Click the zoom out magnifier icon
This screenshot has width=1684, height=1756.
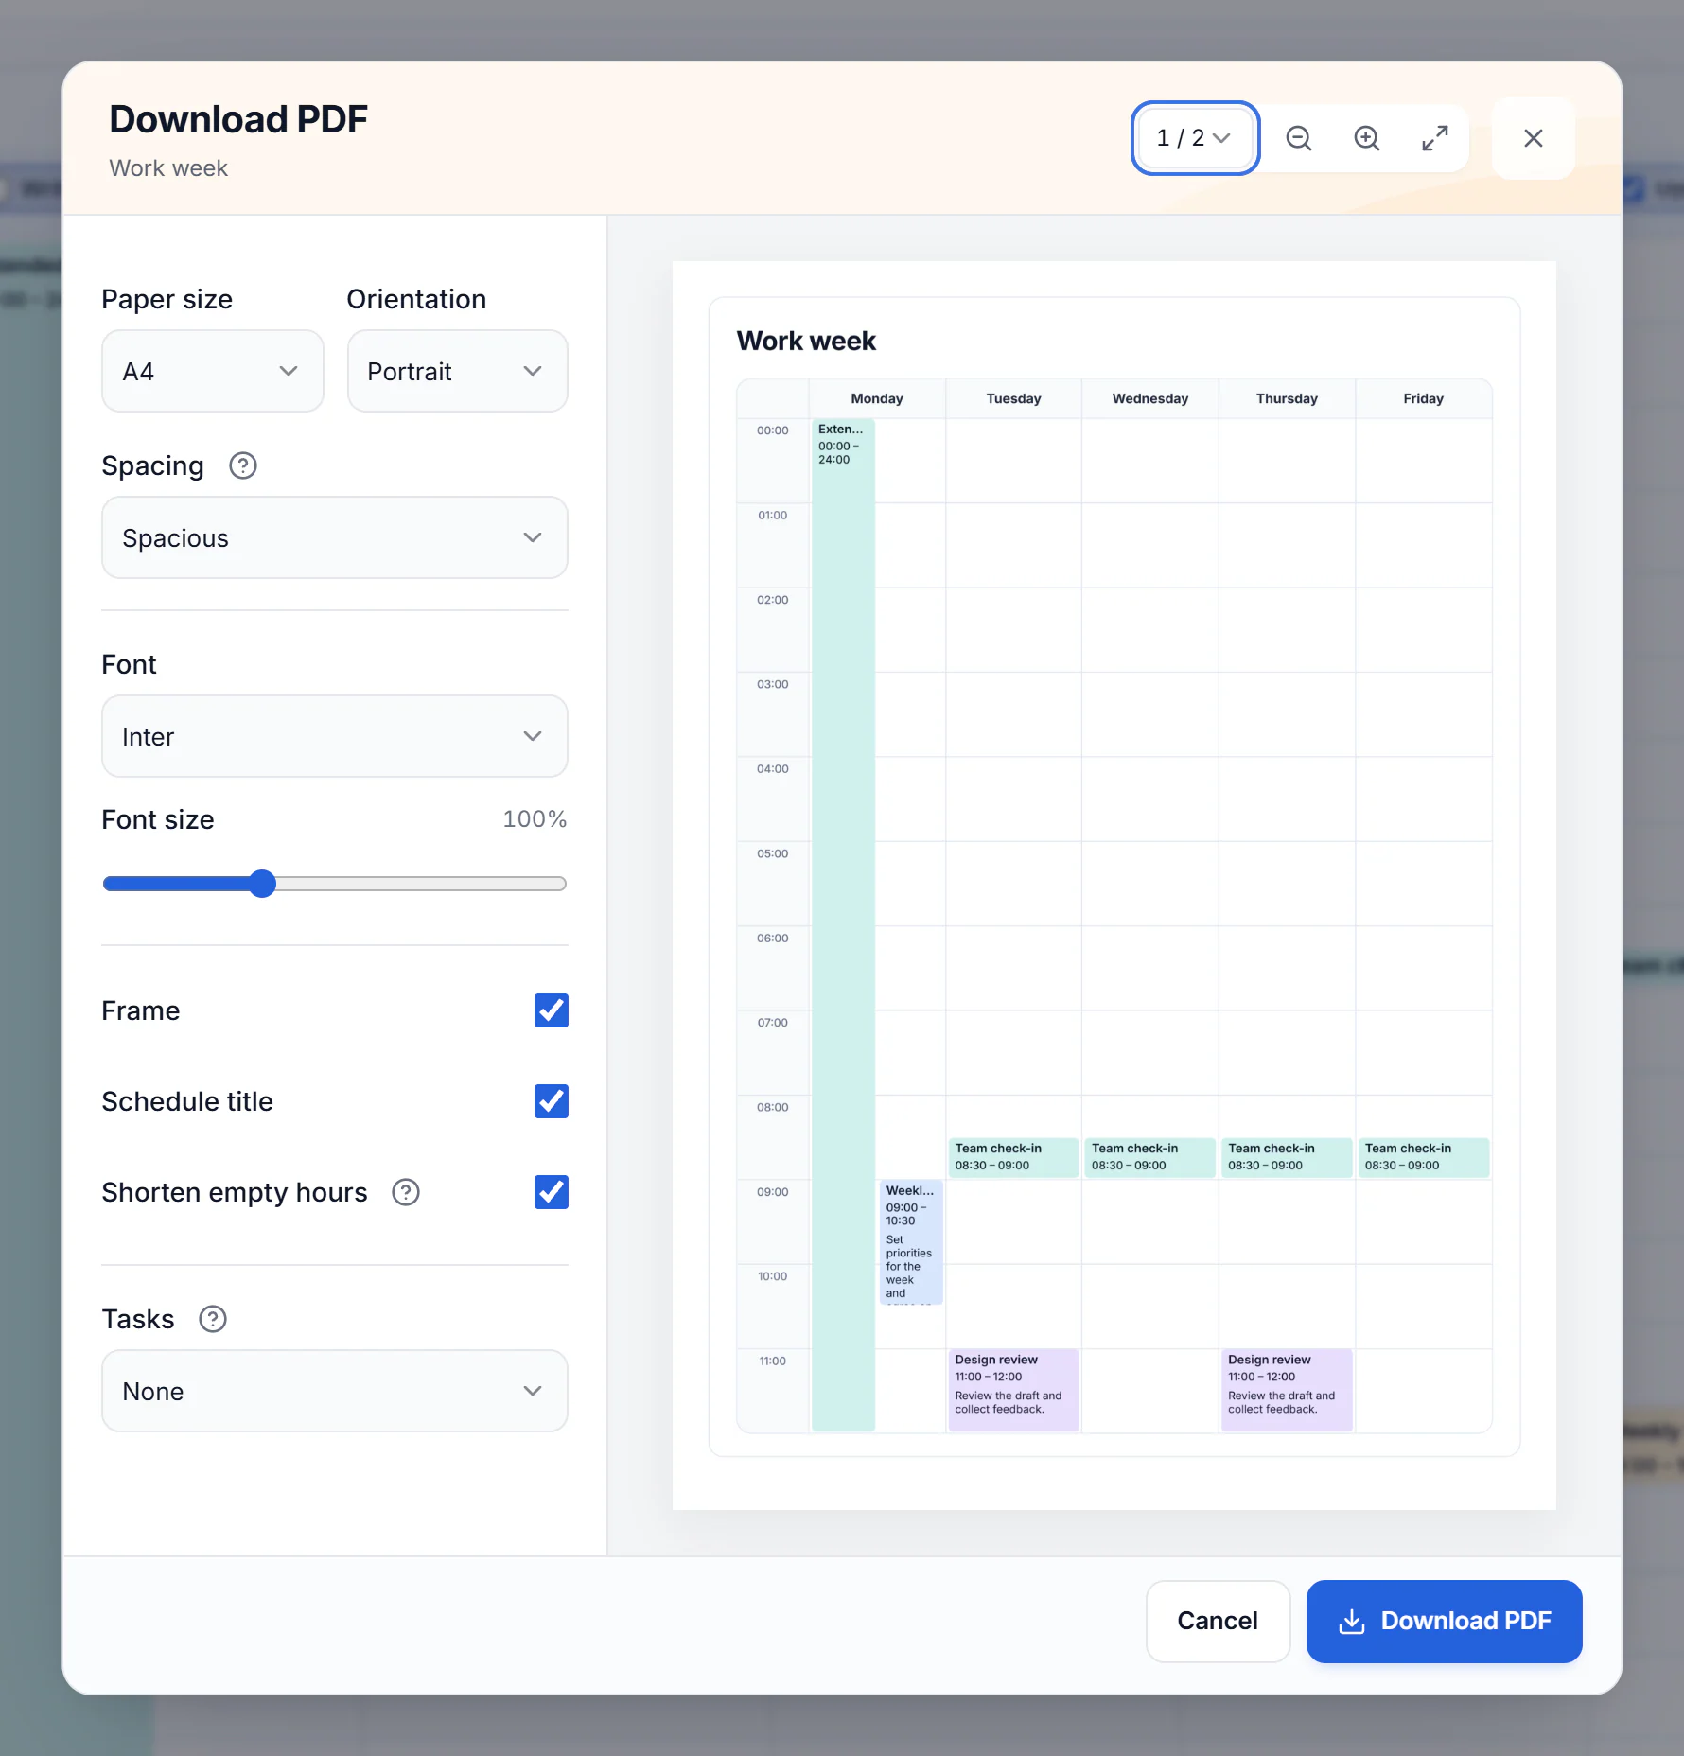click(x=1299, y=138)
